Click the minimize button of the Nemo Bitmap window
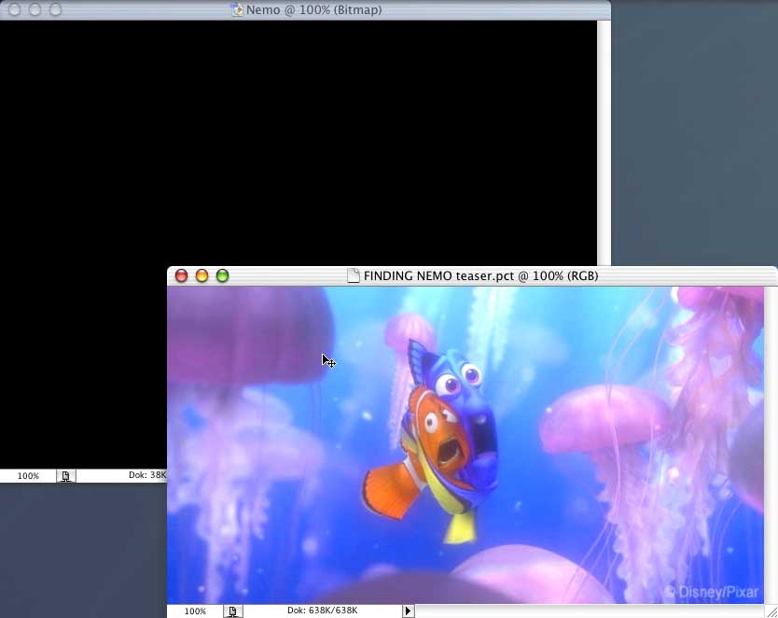 tap(35, 9)
